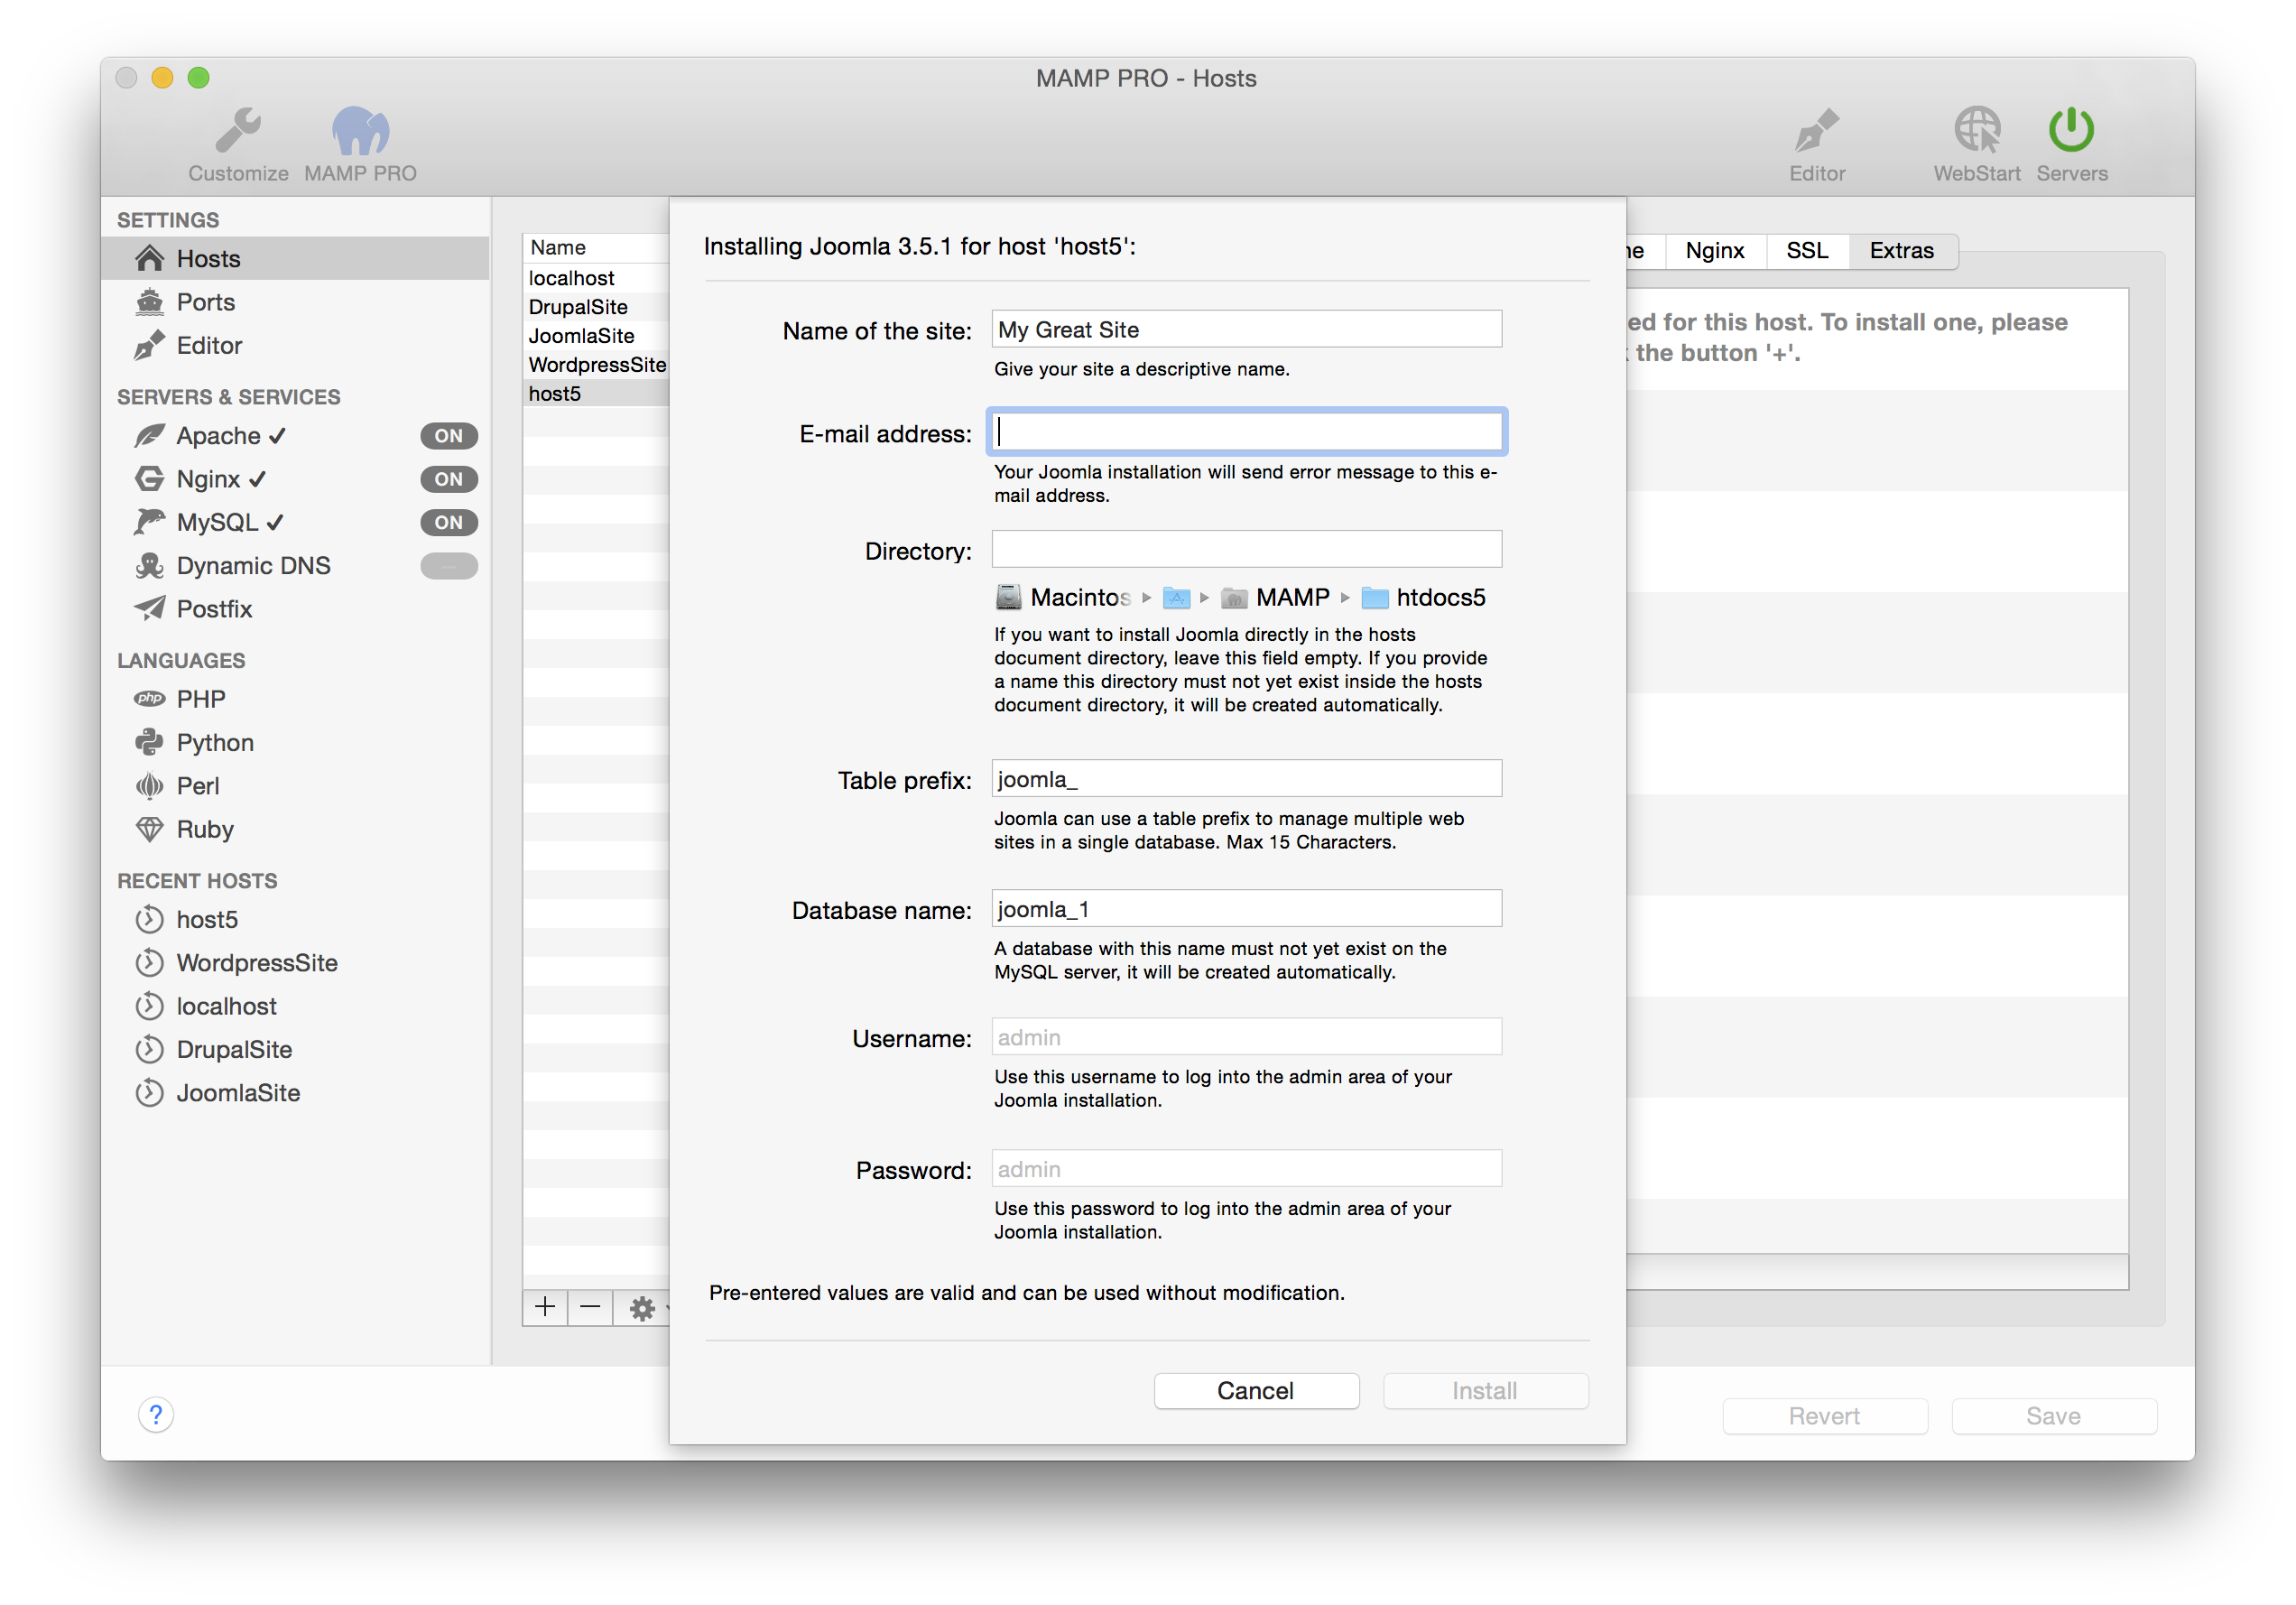The image size is (2296, 1605).
Task: Select localhost in hosts list
Action: pyautogui.click(x=596, y=278)
